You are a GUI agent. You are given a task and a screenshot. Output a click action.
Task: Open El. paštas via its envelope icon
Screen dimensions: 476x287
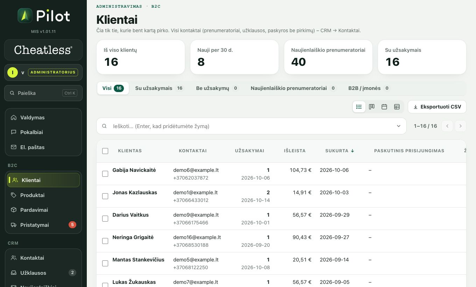click(x=14, y=147)
